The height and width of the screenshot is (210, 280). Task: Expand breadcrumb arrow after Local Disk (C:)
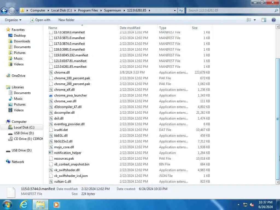75,11
